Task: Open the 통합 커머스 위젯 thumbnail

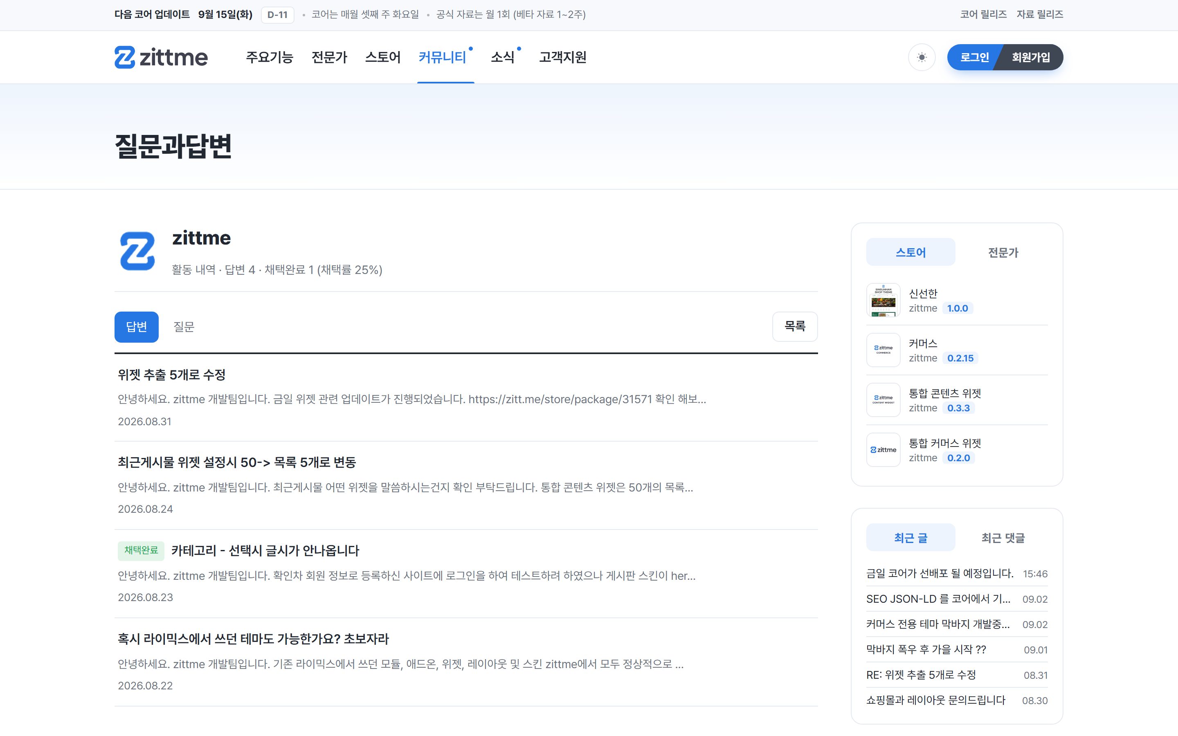Action: [883, 450]
